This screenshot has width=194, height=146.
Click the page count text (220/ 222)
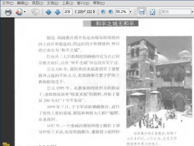pos(85,12)
